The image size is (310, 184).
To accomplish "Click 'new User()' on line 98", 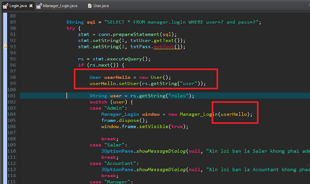I will pos(154,77).
